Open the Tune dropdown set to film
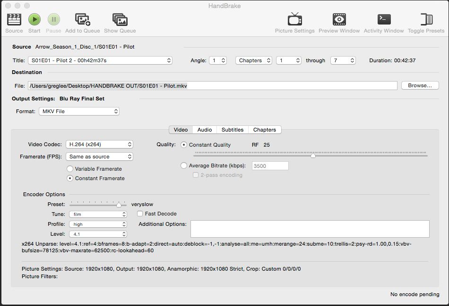This screenshot has width=449, height=306. (x=98, y=214)
